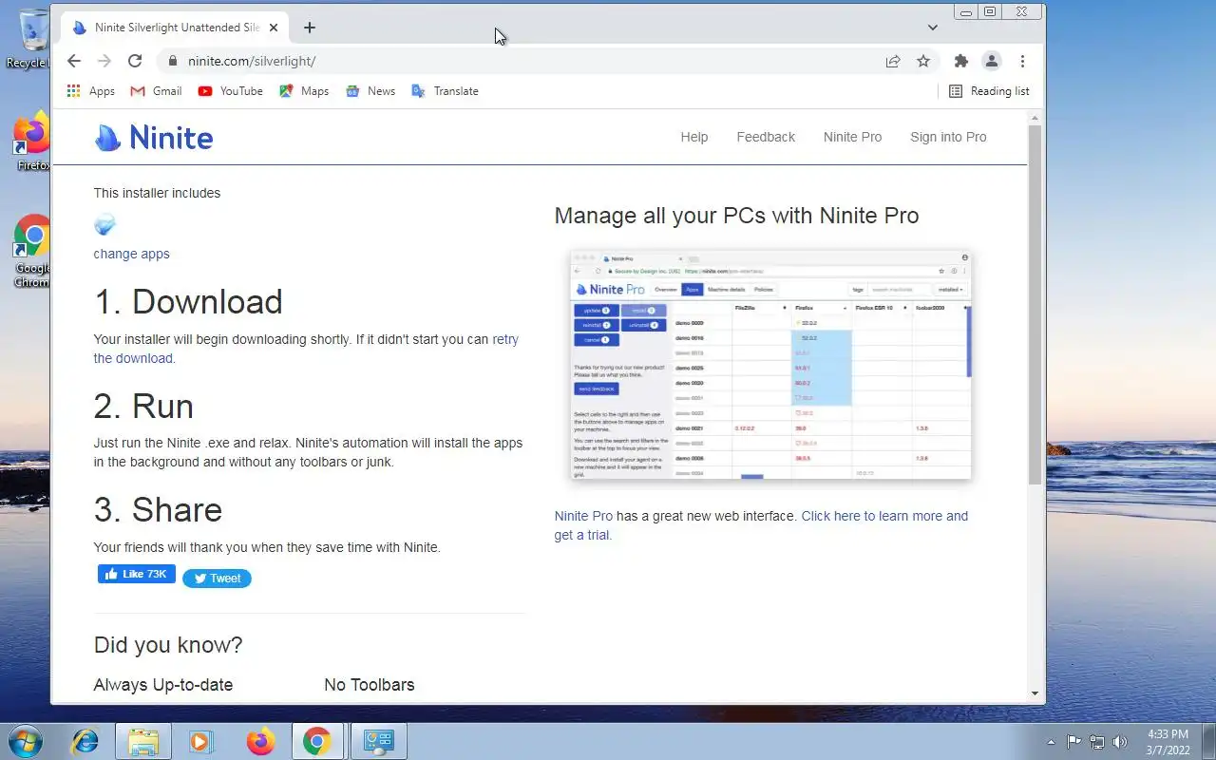Open the Windows Start button
Viewport: 1216px width, 760px height.
coord(25,741)
